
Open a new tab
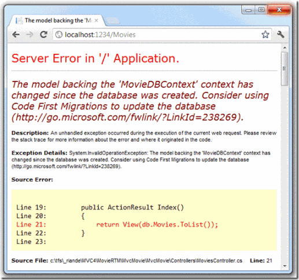(113, 21)
